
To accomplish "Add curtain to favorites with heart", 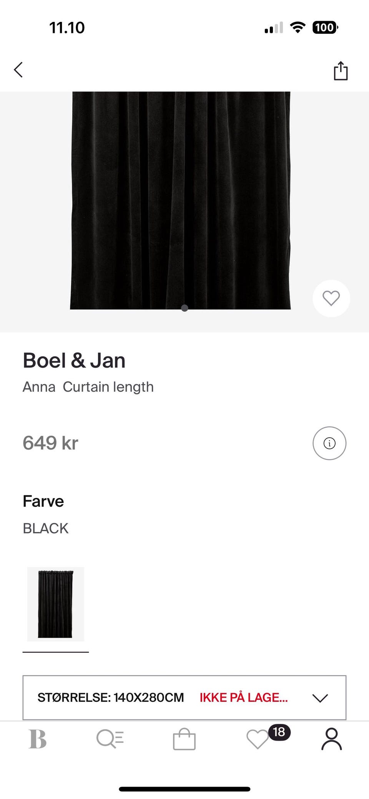I will click(331, 298).
